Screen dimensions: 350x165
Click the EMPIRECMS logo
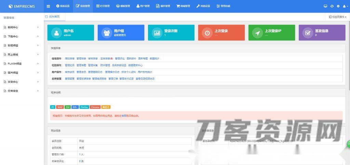[22, 6]
